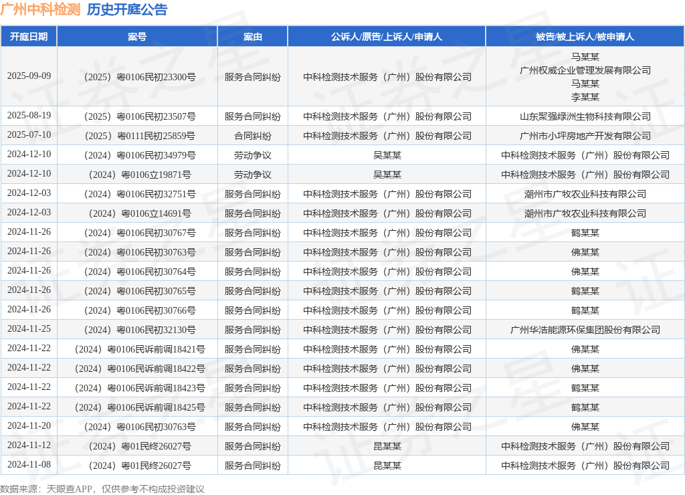The height and width of the screenshot is (495, 685).
Task: Select the date cell 2024-11-08
Action: point(29,465)
